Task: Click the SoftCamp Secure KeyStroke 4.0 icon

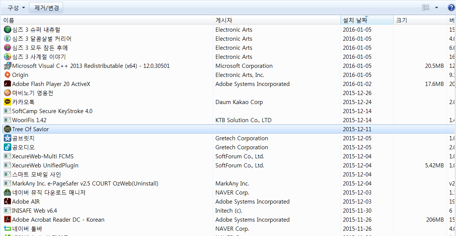Action: (x=8, y=111)
